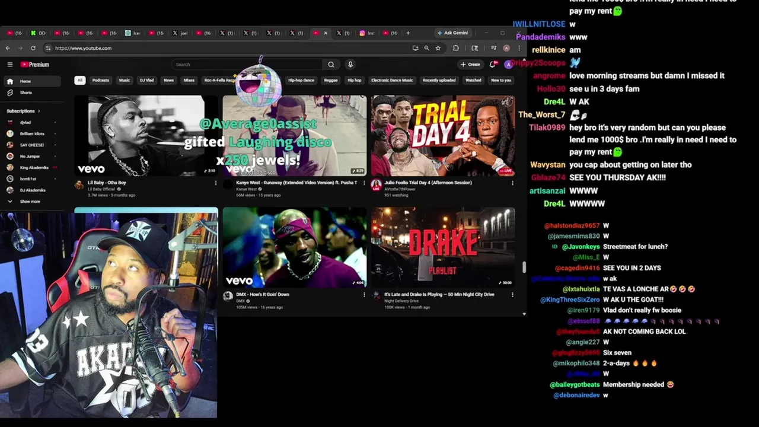
Task: Open browser zoom magnifier icon in address bar
Action: coord(426,48)
